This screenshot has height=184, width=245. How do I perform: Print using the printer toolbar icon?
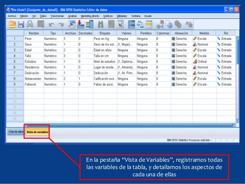coord(30,24)
